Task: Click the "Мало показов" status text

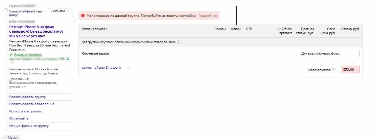Action: [319, 70]
